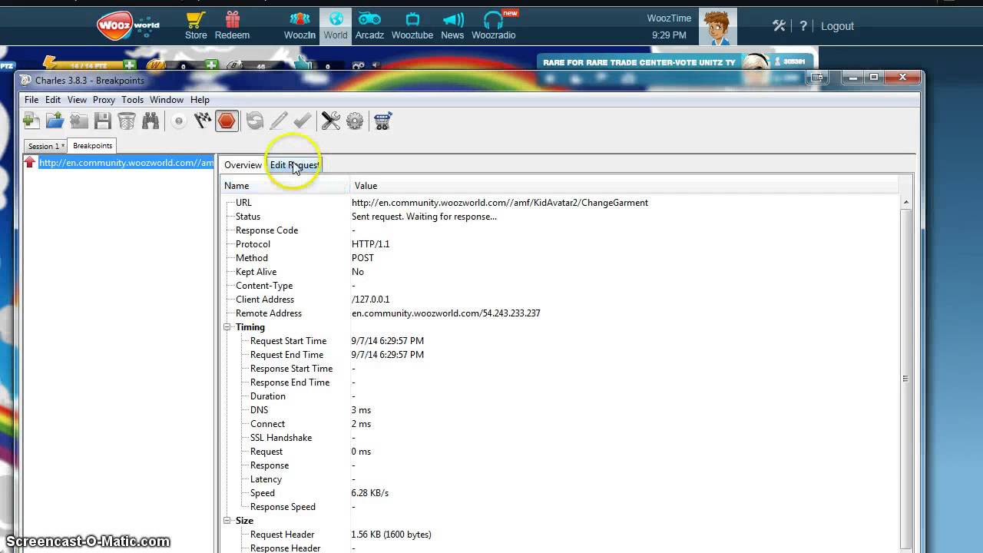Viewport: 983px width, 553px height.
Task: Select the Request Header size row
Action: pyautogui.click(x=561, y=535)
